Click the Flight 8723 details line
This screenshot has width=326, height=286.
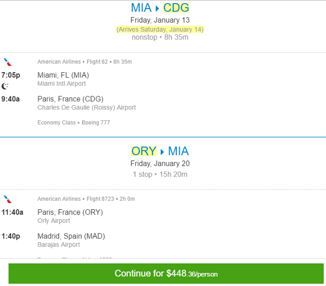tap(86, 199)
